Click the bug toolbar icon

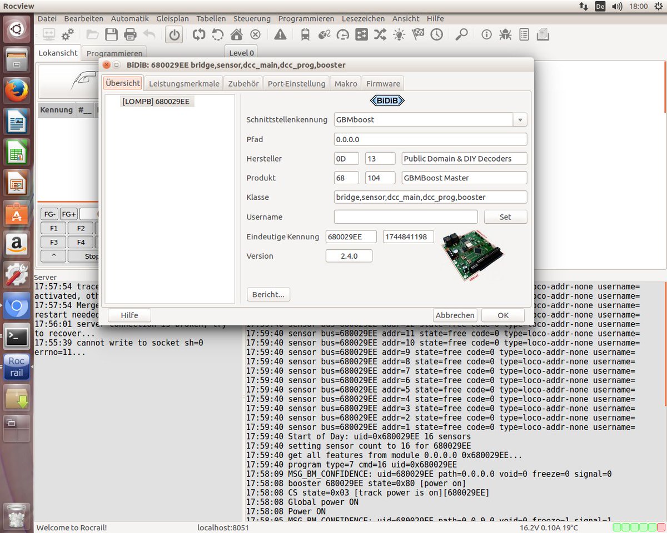[x=505, y=35]
